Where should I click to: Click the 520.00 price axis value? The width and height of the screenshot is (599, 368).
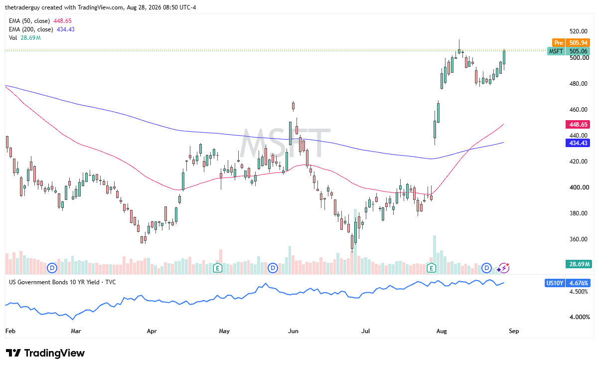pyautogui.click(x=579, y=31)
